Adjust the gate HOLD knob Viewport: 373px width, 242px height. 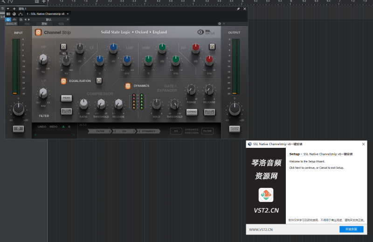click(156, 104)
